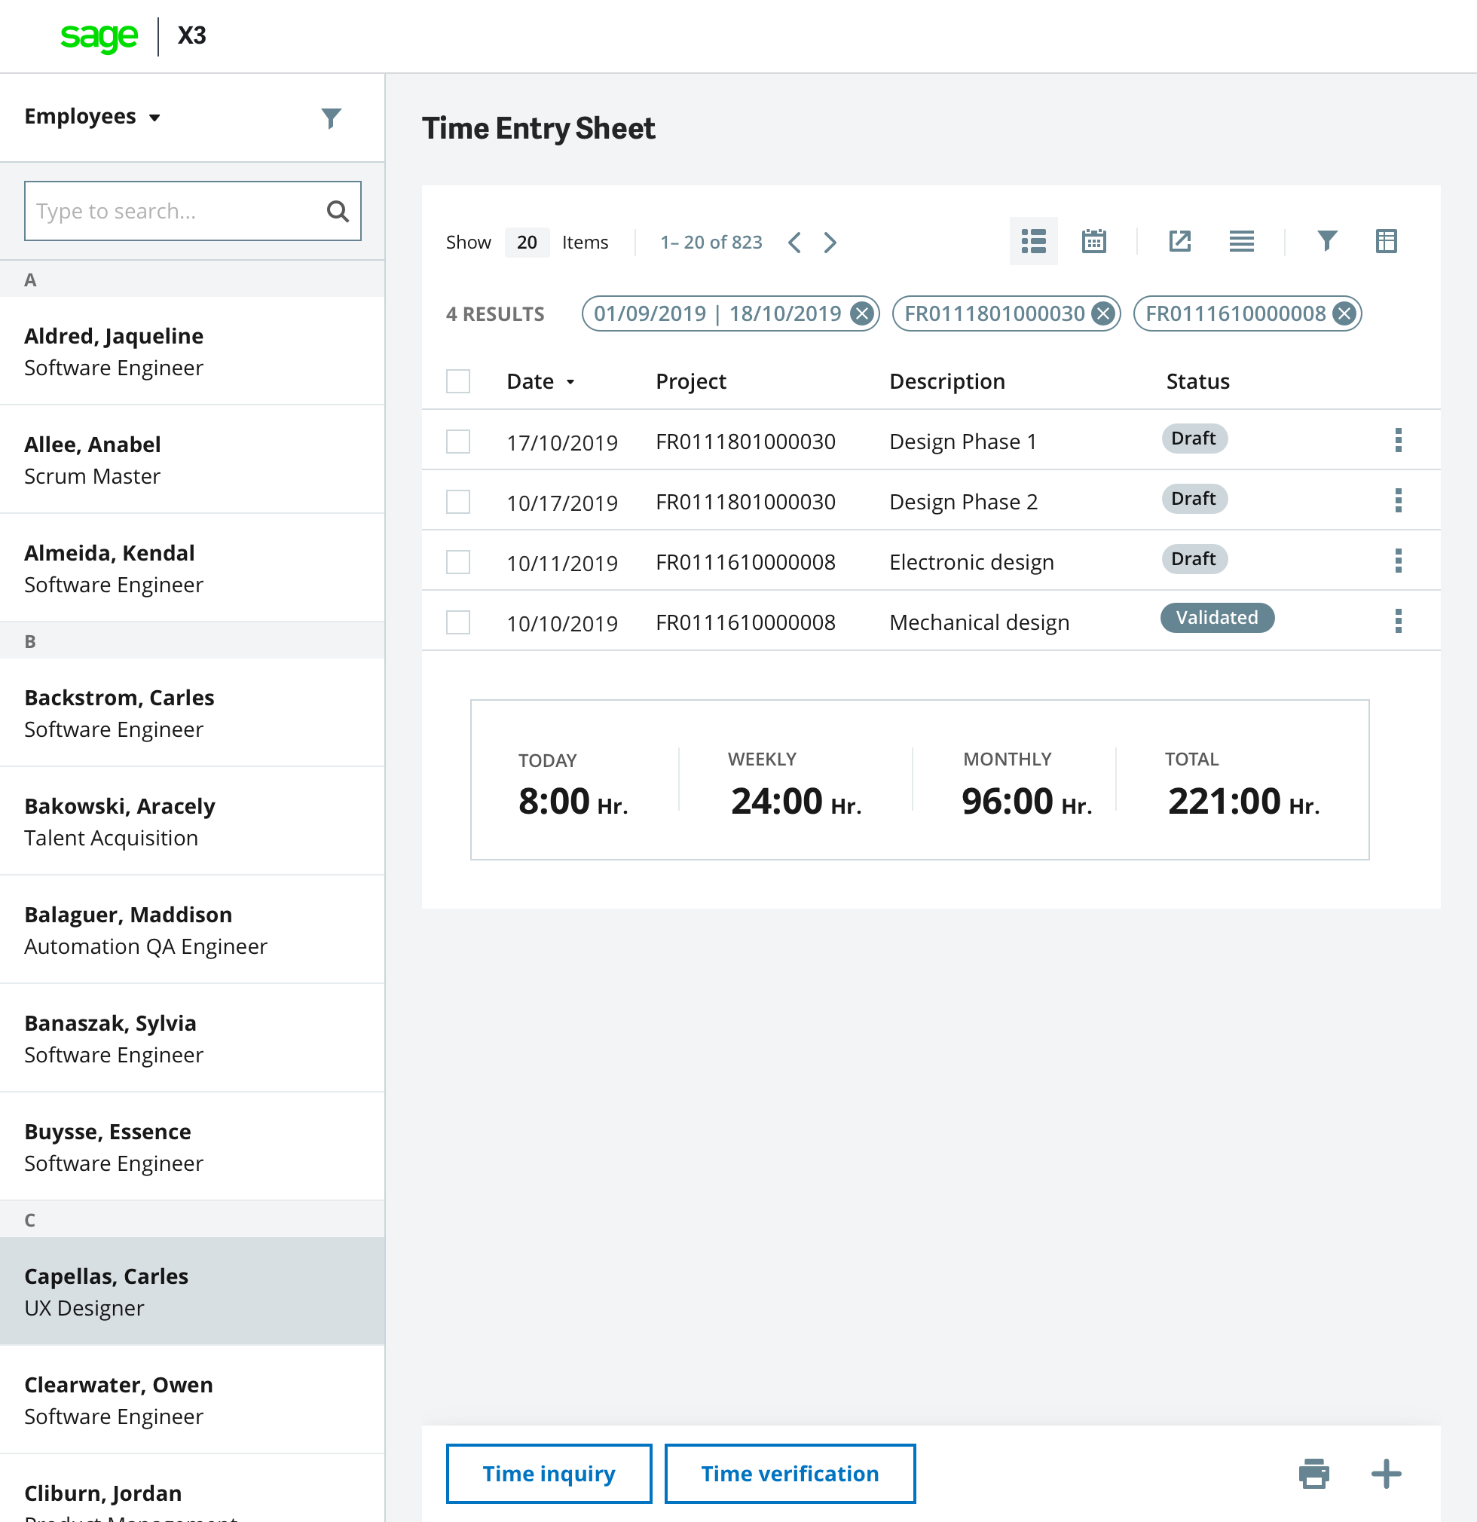Open the filter funnel on the toolbar
This screenshot has height=1522, width=1477.
click(x=1327, y=242)
